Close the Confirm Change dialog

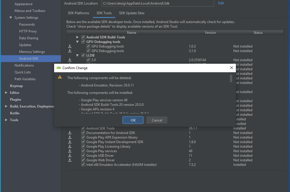(231, 68)
